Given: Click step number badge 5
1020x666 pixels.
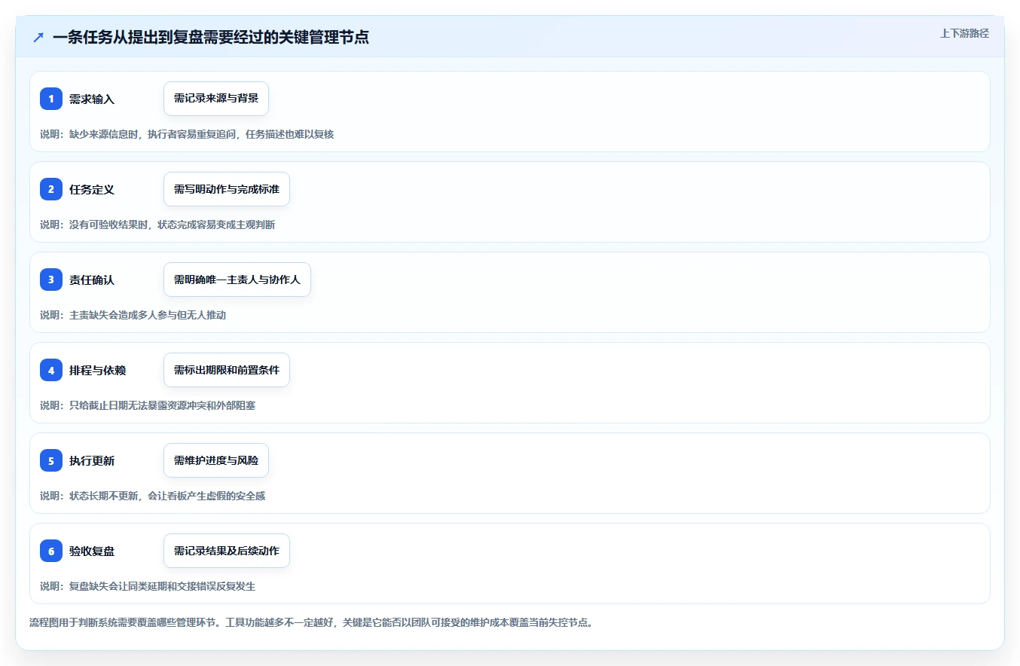Looking at the screenshot, I should click(51, 460).
